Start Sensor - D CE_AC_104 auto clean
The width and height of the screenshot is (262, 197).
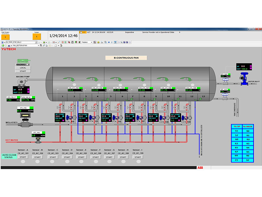coord(67,157)
